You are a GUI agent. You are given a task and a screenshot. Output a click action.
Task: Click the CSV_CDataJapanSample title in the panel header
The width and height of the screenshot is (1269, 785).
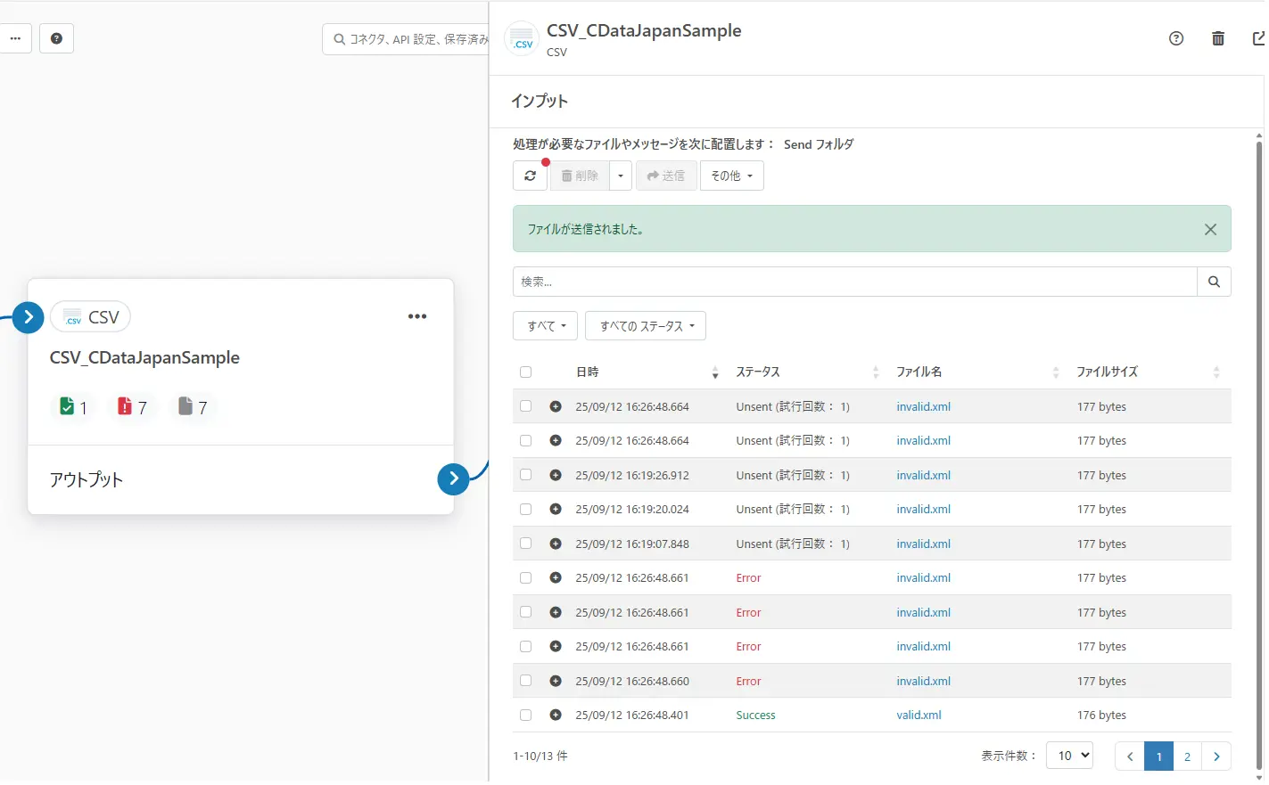(644, 30)
